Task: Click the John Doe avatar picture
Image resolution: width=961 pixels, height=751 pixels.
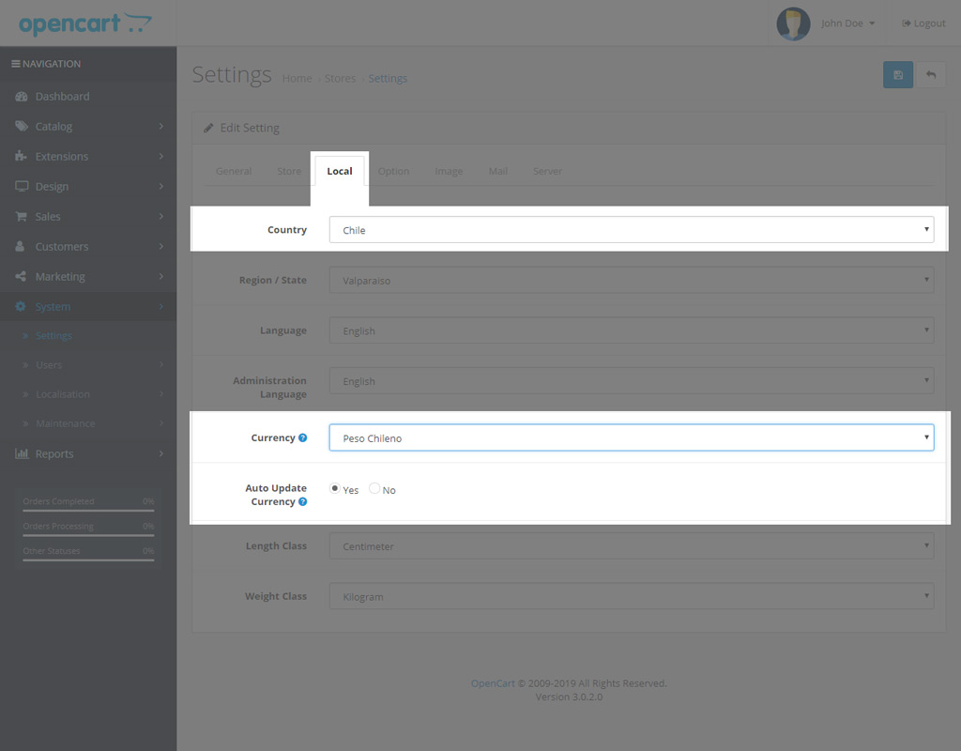Action: (x=793, y=23)
